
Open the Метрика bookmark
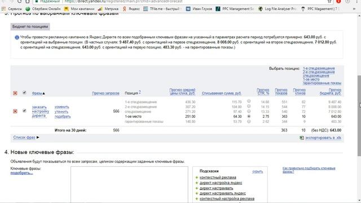108,9
